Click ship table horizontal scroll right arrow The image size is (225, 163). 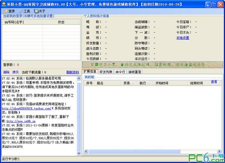click(x=219, y=151)
